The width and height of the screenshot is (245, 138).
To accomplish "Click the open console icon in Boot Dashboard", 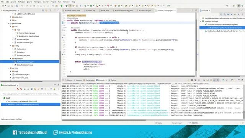I will (31, 89).
